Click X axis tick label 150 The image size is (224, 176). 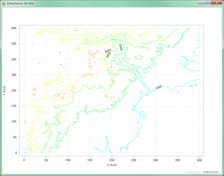tap(90, 160)
